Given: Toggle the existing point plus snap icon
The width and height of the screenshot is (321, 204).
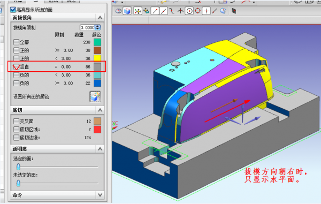Looking at the screenshot, I should click(x=207, y=11).
